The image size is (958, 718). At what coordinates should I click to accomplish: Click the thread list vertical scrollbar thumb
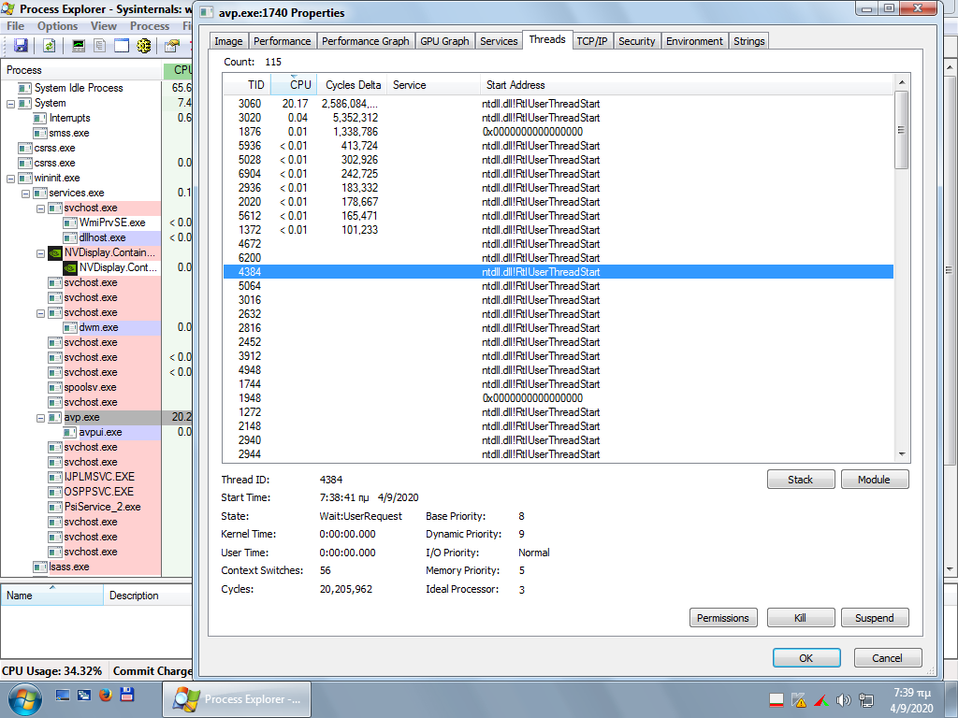tap(902, 129)
